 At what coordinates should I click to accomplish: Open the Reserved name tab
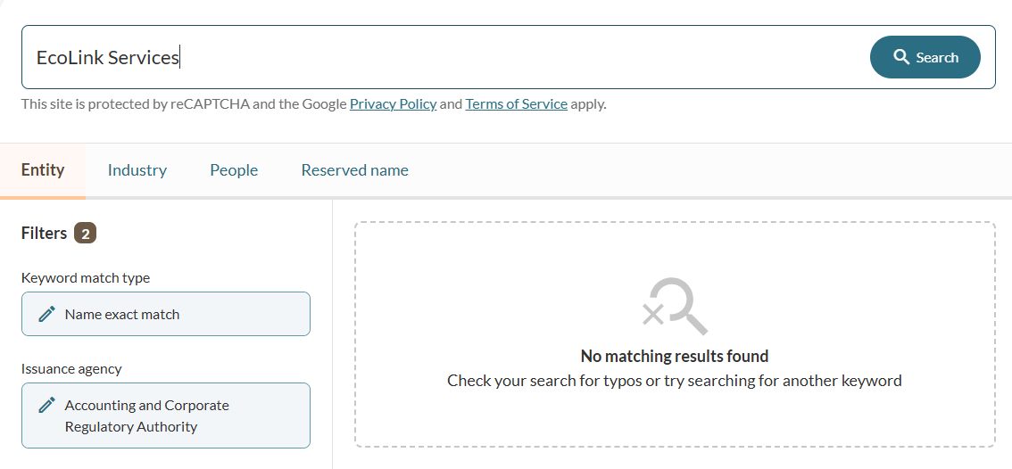click(x=354, y=170)
